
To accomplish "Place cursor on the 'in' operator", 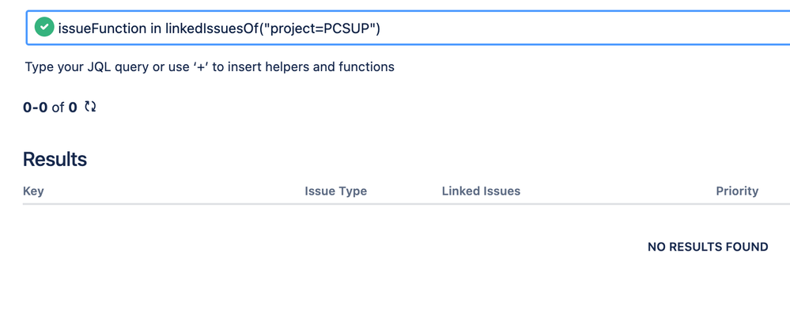I will pyautogui.click(x=156, y=28).
